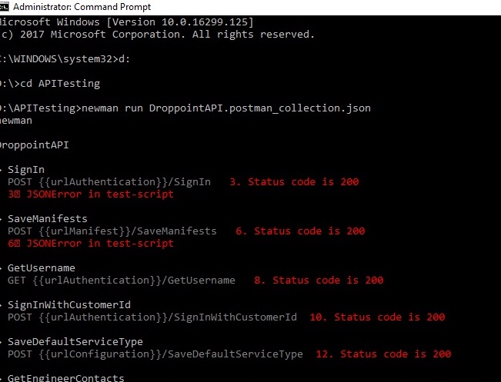Click the Command Prompt system menu icon
Viewport: 501px width, 382px height.
[x=4, y=7]
